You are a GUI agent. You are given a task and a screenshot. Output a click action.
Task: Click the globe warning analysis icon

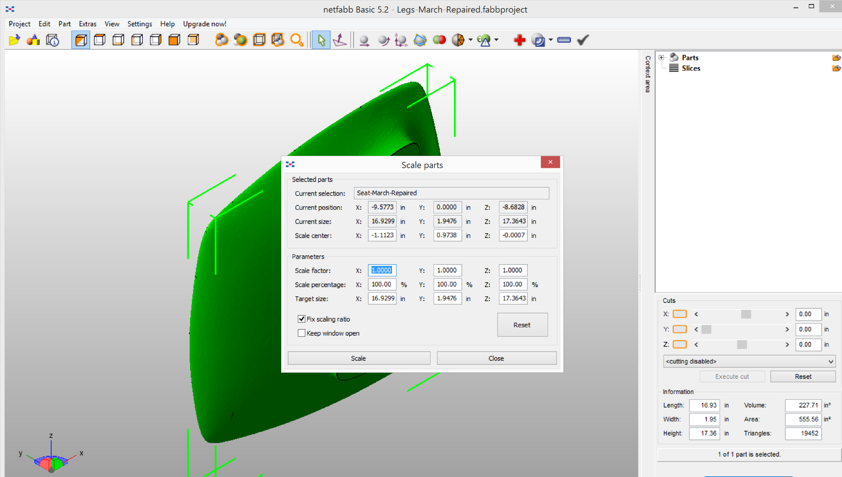click(x=484, y=41)
